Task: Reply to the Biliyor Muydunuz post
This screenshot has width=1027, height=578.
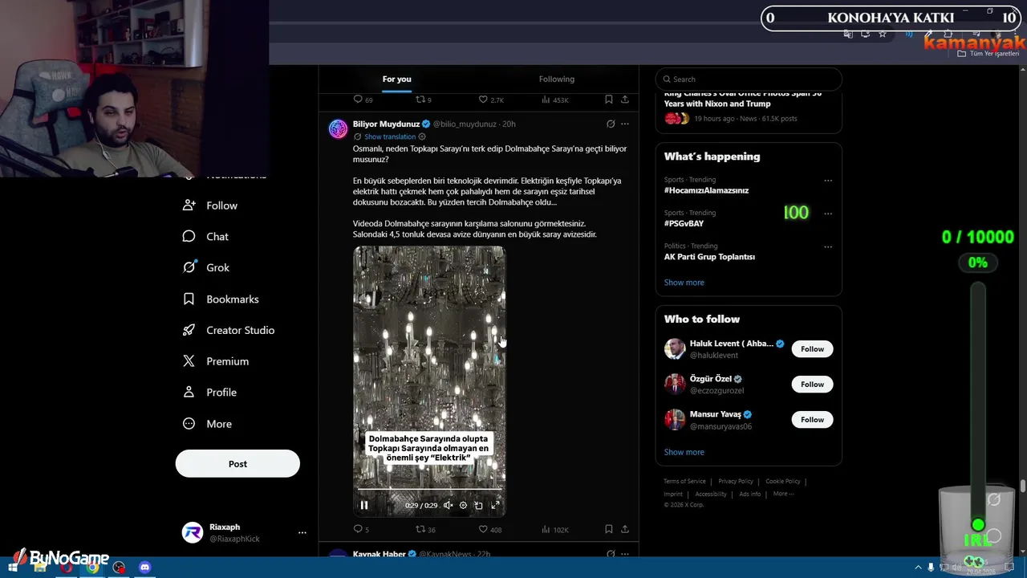Action: click(361, 529)
